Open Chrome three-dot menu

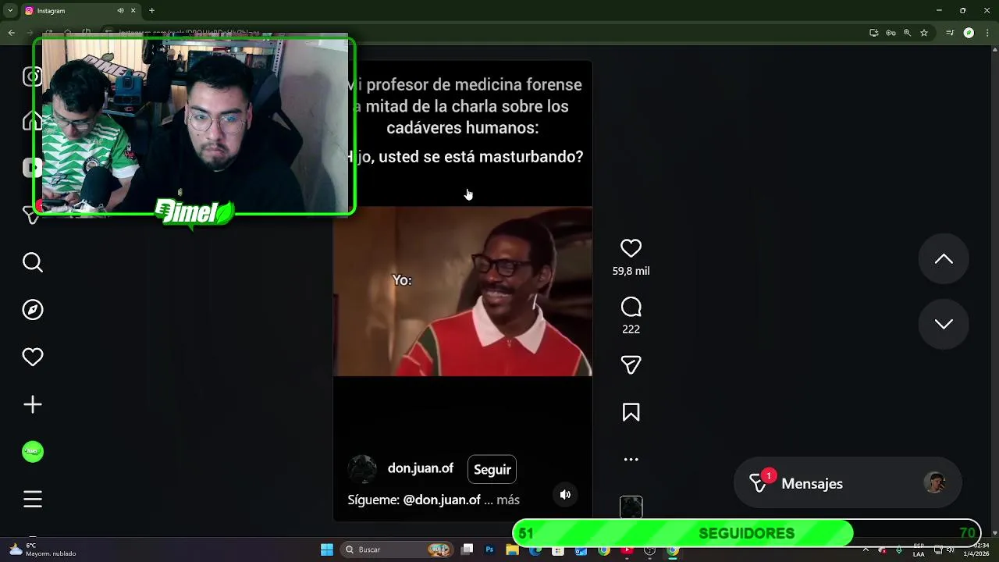coord(987,33)
